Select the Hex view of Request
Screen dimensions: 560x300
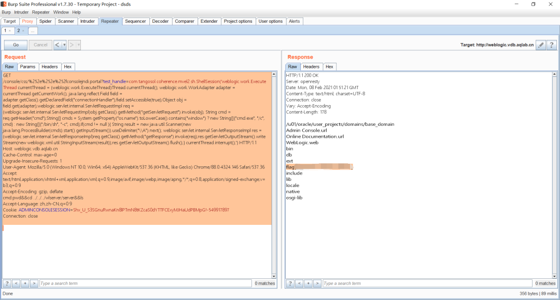68,67
